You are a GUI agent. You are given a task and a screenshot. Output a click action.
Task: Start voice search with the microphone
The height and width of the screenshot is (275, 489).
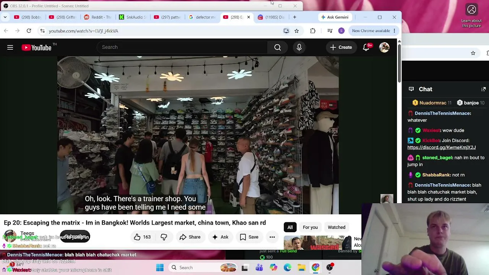(299, 47)
